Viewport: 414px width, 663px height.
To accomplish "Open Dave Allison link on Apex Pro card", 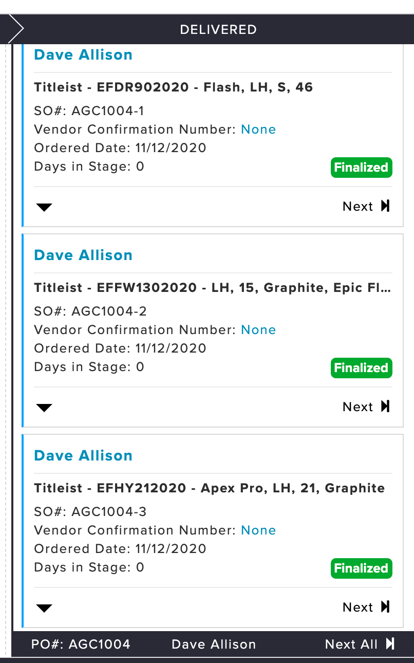I will pos(83,456).
